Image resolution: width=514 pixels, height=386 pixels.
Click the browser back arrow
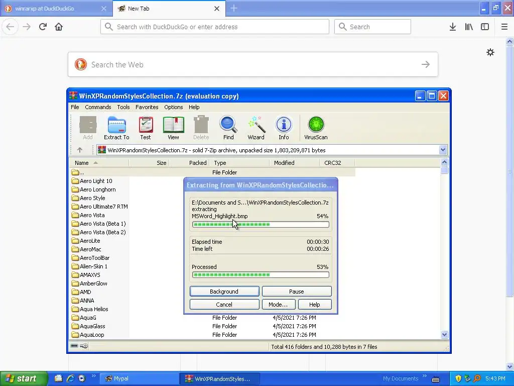[10, 27]
